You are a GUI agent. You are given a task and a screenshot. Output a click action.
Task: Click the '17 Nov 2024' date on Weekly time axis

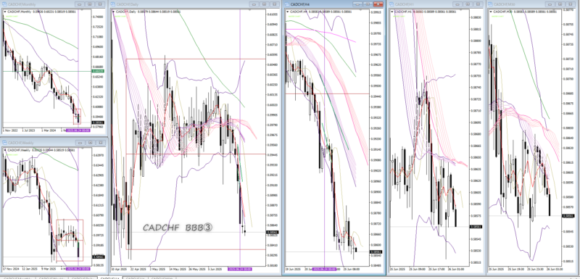click(10, 269)
